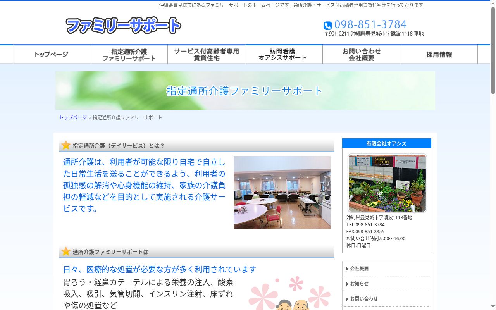Click the arrow icon next to 会社概要
Screen dimensions: 496x310
[348, 269]
